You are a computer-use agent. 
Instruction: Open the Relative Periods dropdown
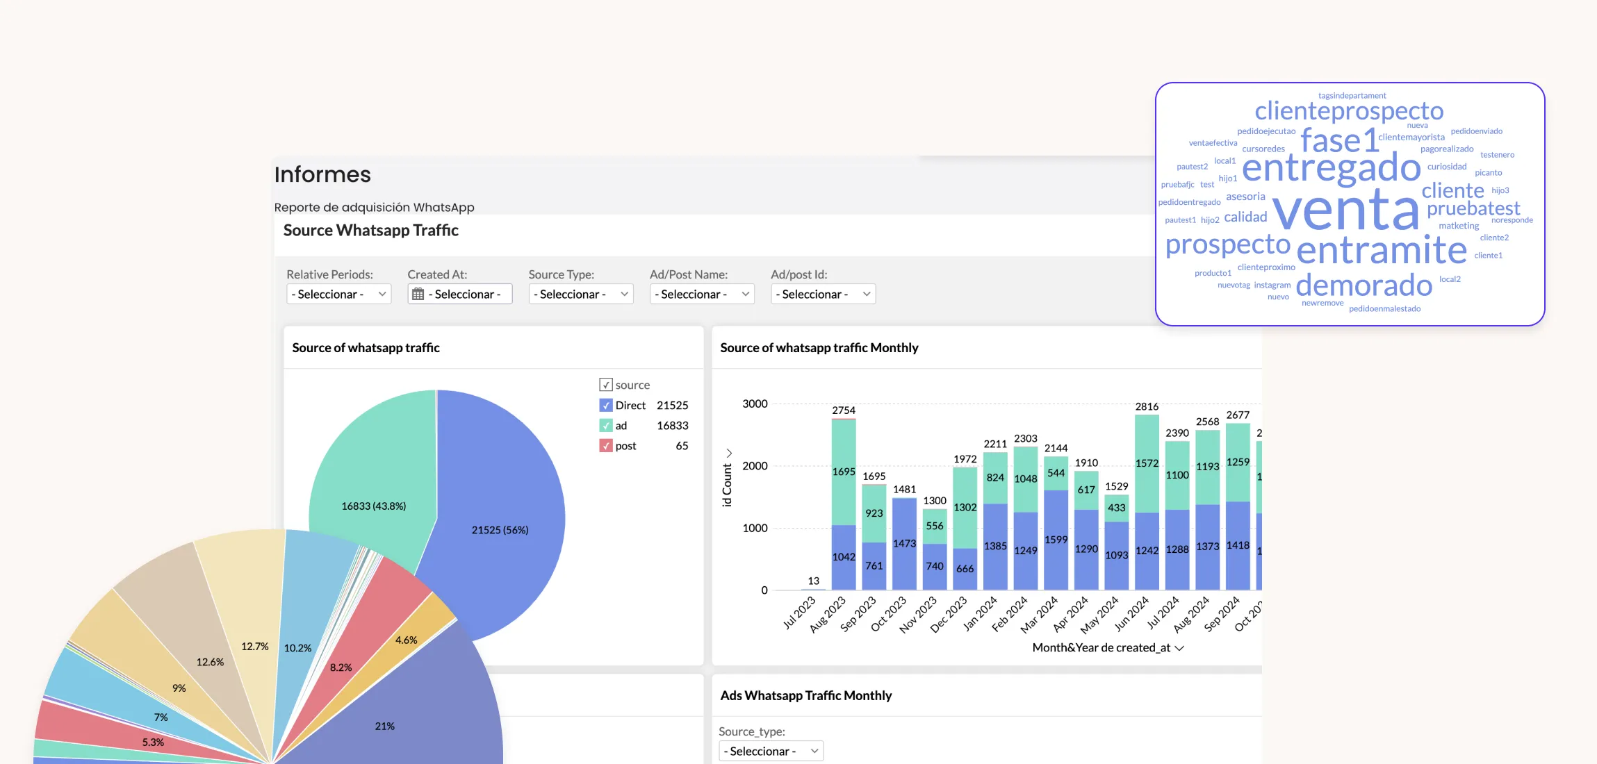[338, 294]
